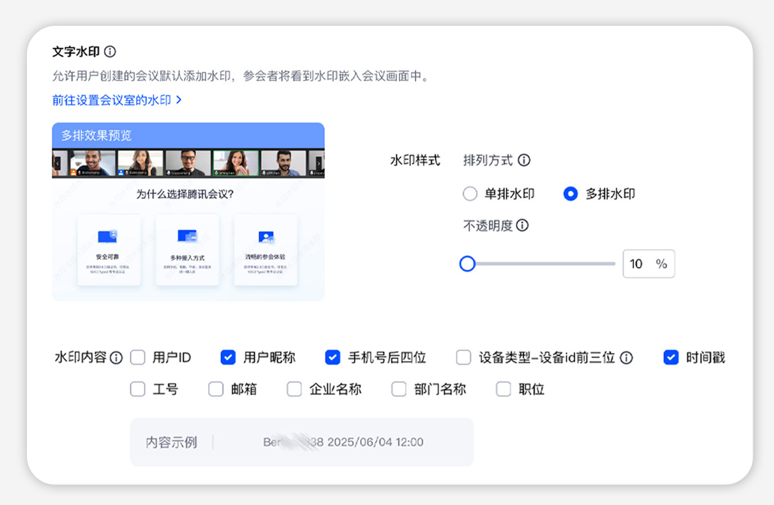Click the info icon next to 文字水印
Screen dimensions: 774x505
[110, 52]
